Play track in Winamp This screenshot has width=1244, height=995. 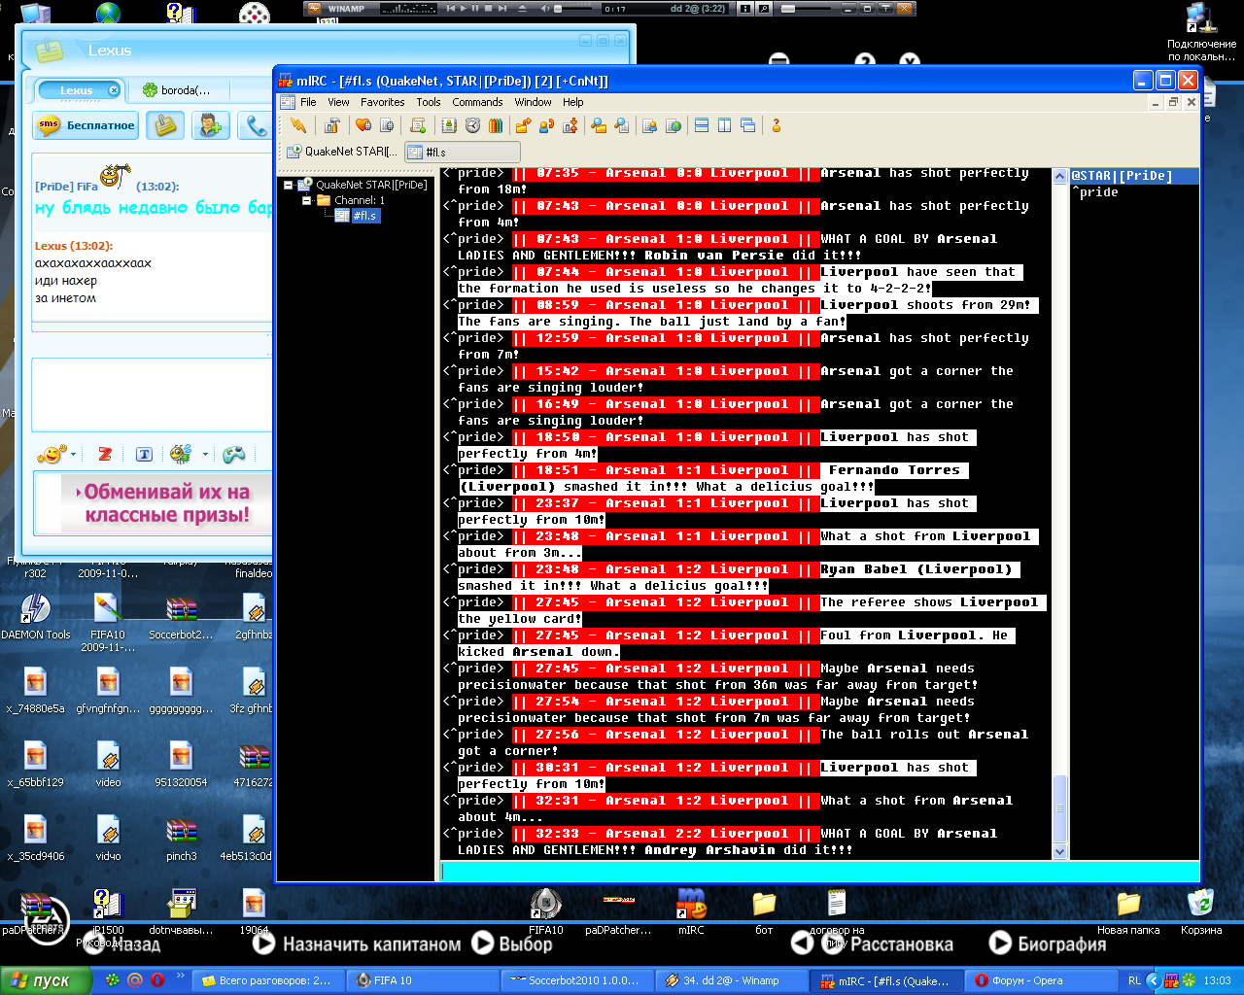click(463, 8)
